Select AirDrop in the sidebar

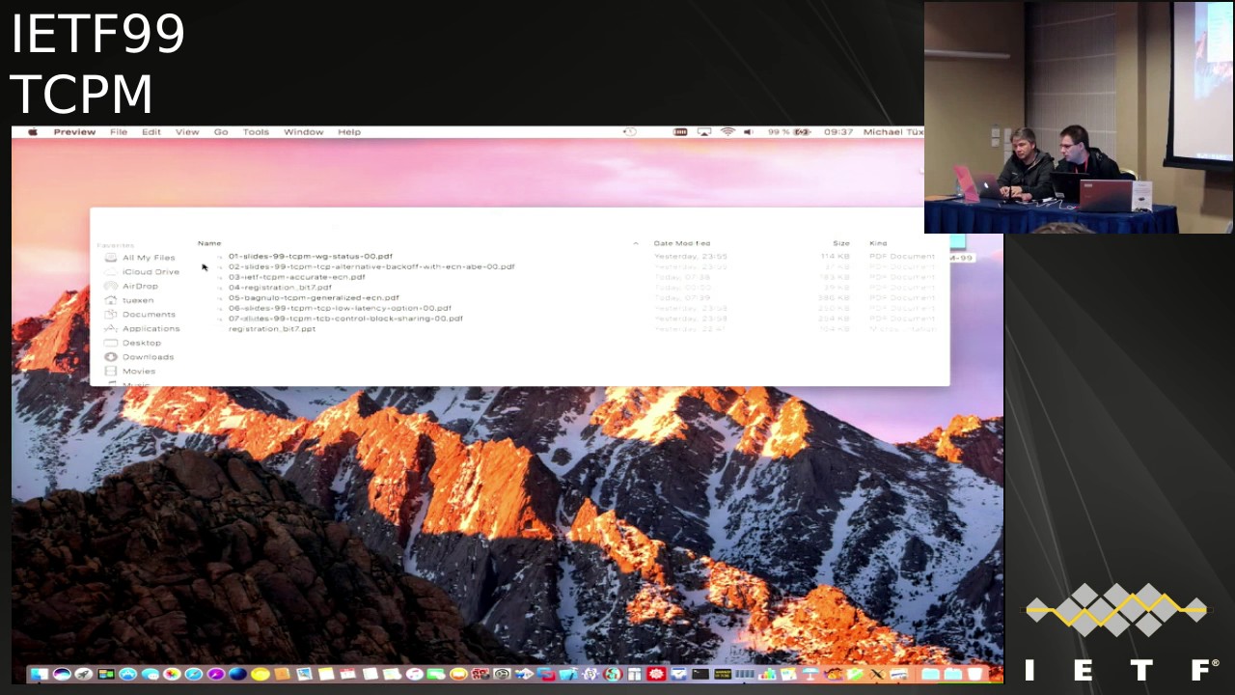139,286
